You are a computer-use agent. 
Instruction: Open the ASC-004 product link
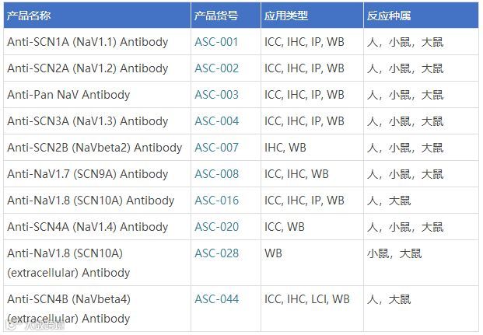216,121
